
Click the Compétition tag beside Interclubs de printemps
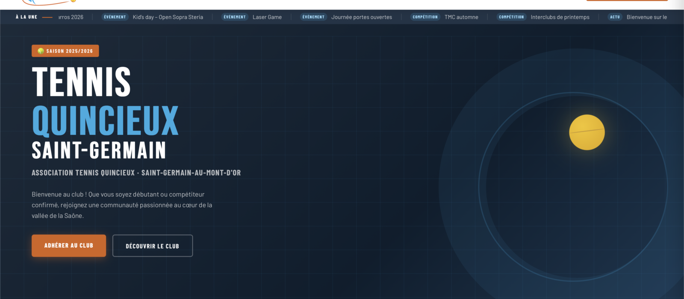(x=512, y=17)
